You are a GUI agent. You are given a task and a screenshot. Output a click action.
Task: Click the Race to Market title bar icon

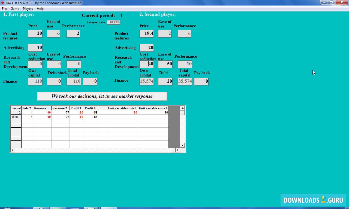3,3
